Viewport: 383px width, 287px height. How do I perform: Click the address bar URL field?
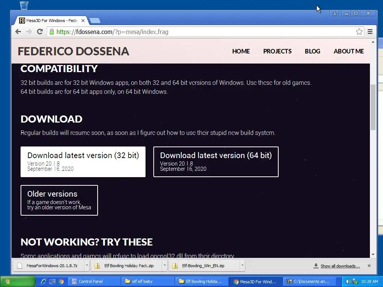click(x=205, y=32)
